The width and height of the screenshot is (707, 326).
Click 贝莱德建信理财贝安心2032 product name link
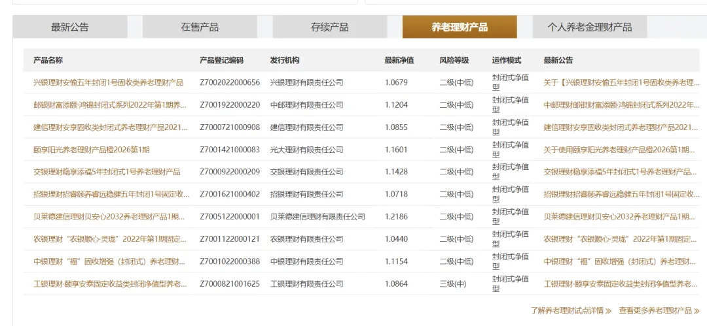click(x=109, y=217)
